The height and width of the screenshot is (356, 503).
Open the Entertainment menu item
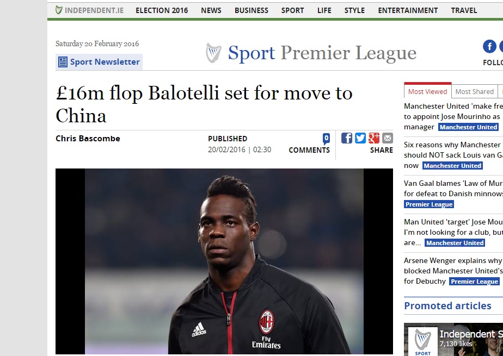click(x=408, y=10)
